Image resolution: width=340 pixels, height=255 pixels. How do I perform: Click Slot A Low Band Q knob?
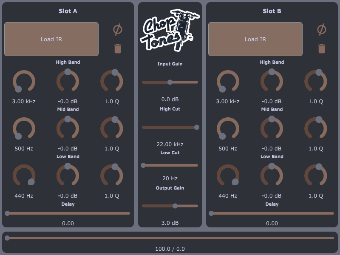pyautogui.click(x=112, y=175)
